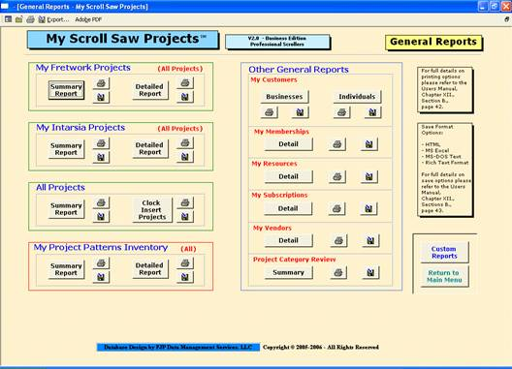Screen dimensions: 512x369
Task: Print the Fretwork Summary Report
Action: [101, 83]
